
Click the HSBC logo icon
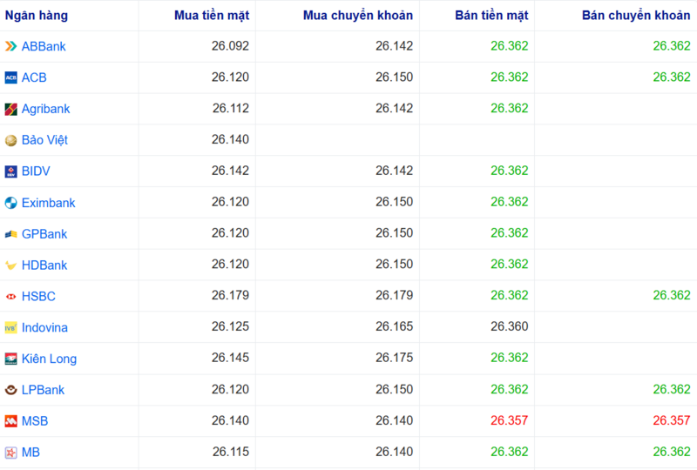tap(10, 297)
